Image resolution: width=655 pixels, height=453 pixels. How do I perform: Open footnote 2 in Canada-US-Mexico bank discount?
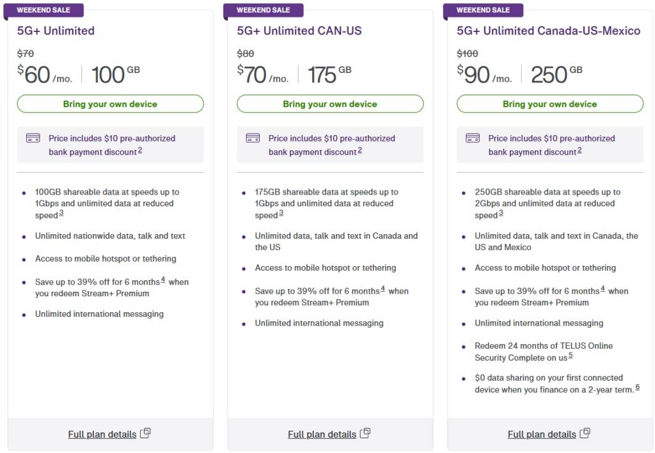coord(580,150)
